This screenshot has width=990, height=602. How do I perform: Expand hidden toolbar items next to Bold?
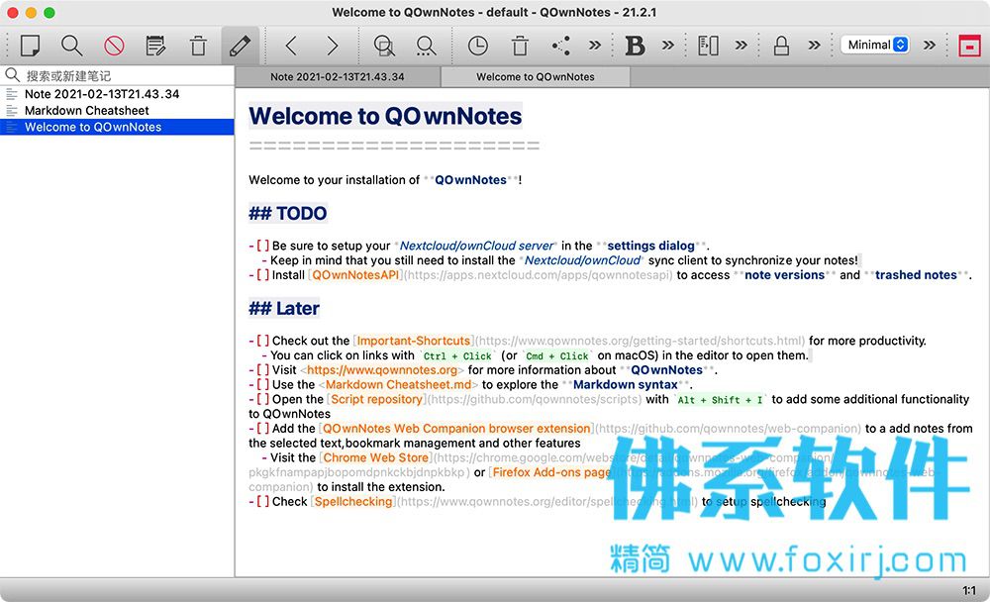[x=668, y=46]
